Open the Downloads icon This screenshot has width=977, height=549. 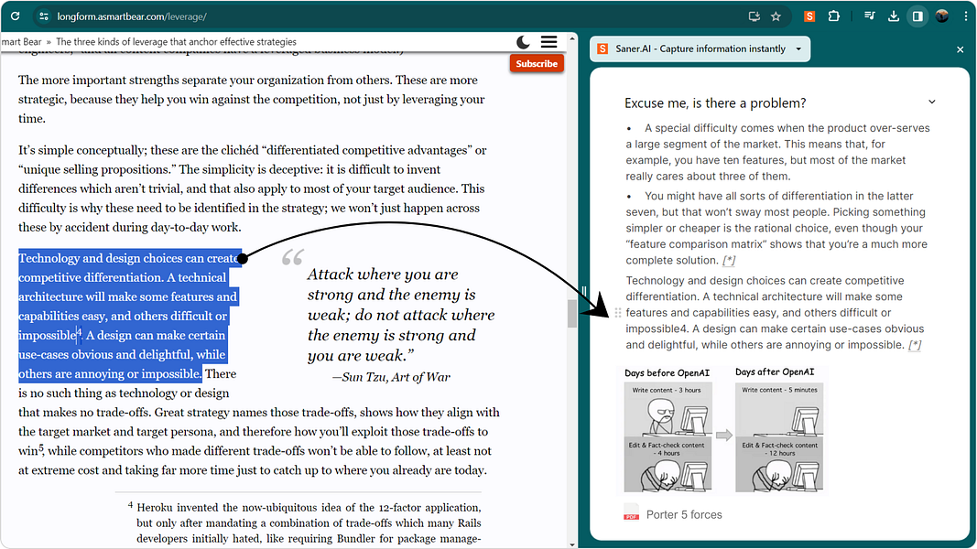894,16
